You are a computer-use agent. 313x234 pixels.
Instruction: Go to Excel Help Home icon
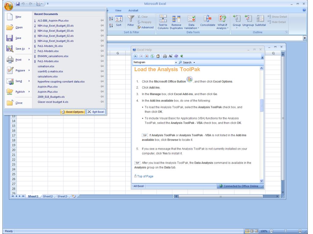click(x=158, y=56)
